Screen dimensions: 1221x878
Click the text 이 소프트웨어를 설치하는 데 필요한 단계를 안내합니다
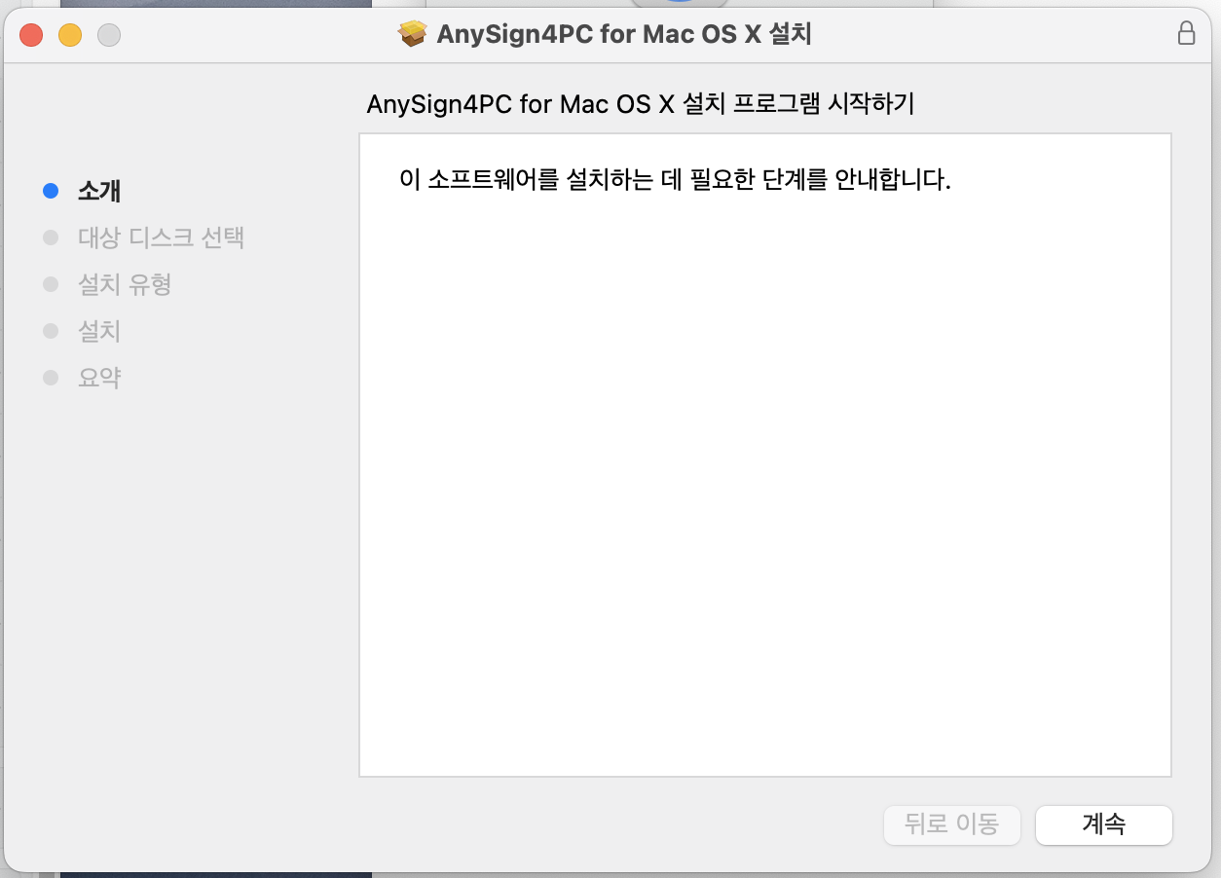pos(675,180)
